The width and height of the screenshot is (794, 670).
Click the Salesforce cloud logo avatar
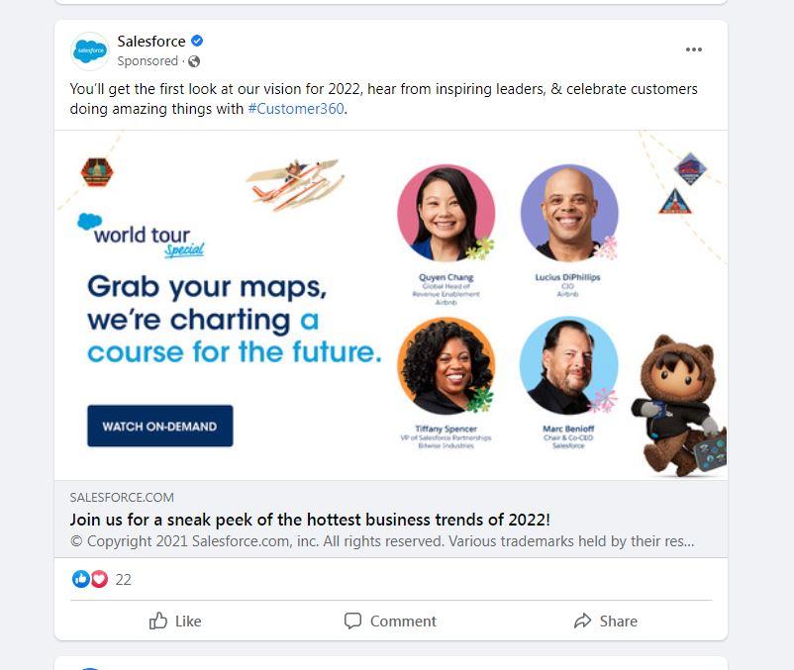90,51
